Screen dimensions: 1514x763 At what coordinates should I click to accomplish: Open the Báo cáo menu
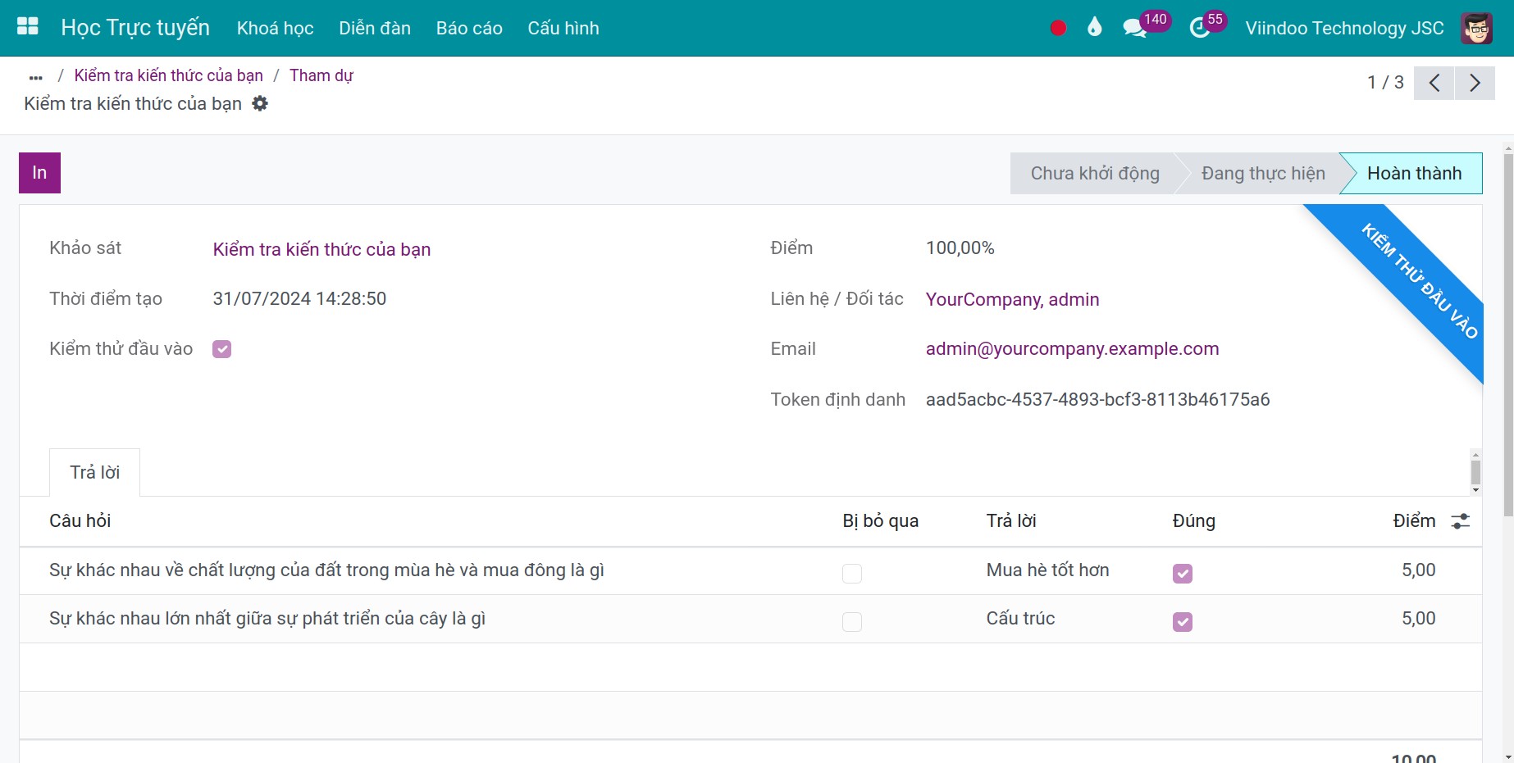pyautogui.click(x=469, y=28)
